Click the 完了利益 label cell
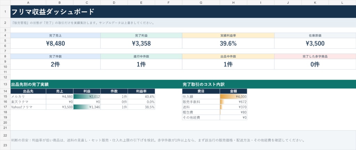 point(141,35)
